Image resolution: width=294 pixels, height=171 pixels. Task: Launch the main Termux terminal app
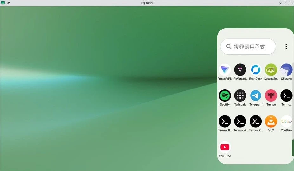(286, 95)
